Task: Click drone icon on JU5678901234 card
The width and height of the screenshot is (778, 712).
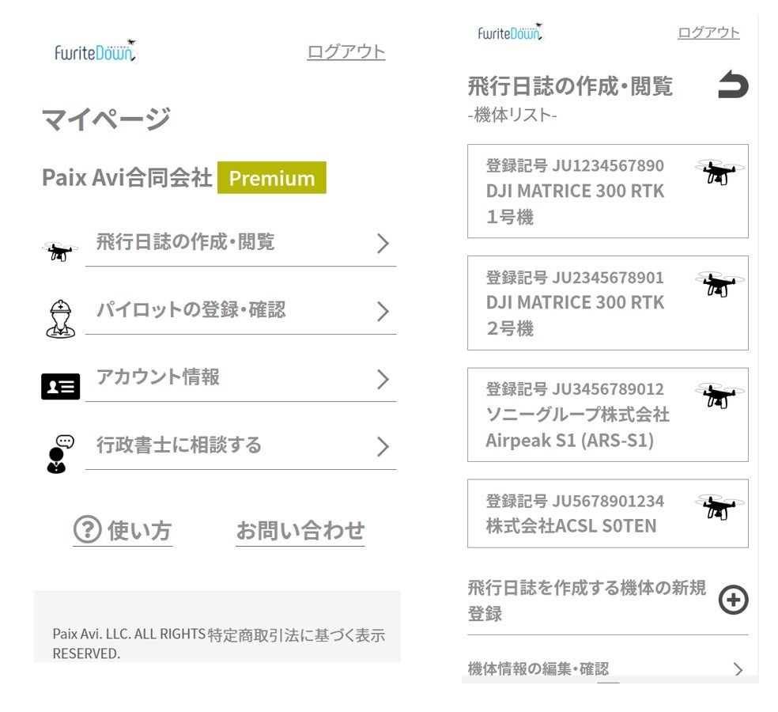Action: coord(719,507)
